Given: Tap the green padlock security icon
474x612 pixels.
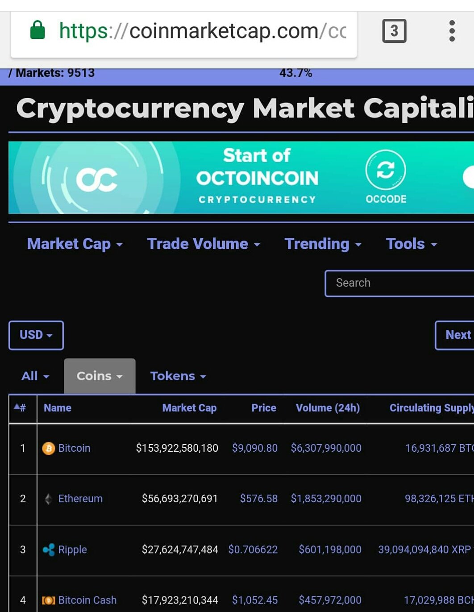Looking at the screenshot, I should pos(37,30).
